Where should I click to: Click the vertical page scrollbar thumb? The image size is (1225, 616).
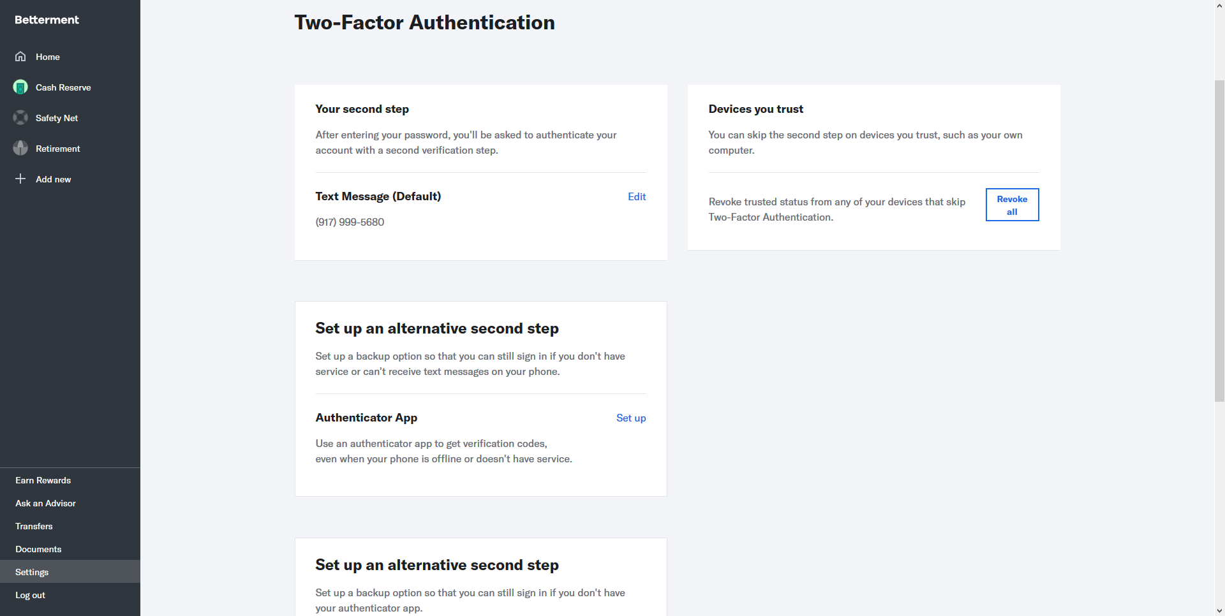(1219, 241)
